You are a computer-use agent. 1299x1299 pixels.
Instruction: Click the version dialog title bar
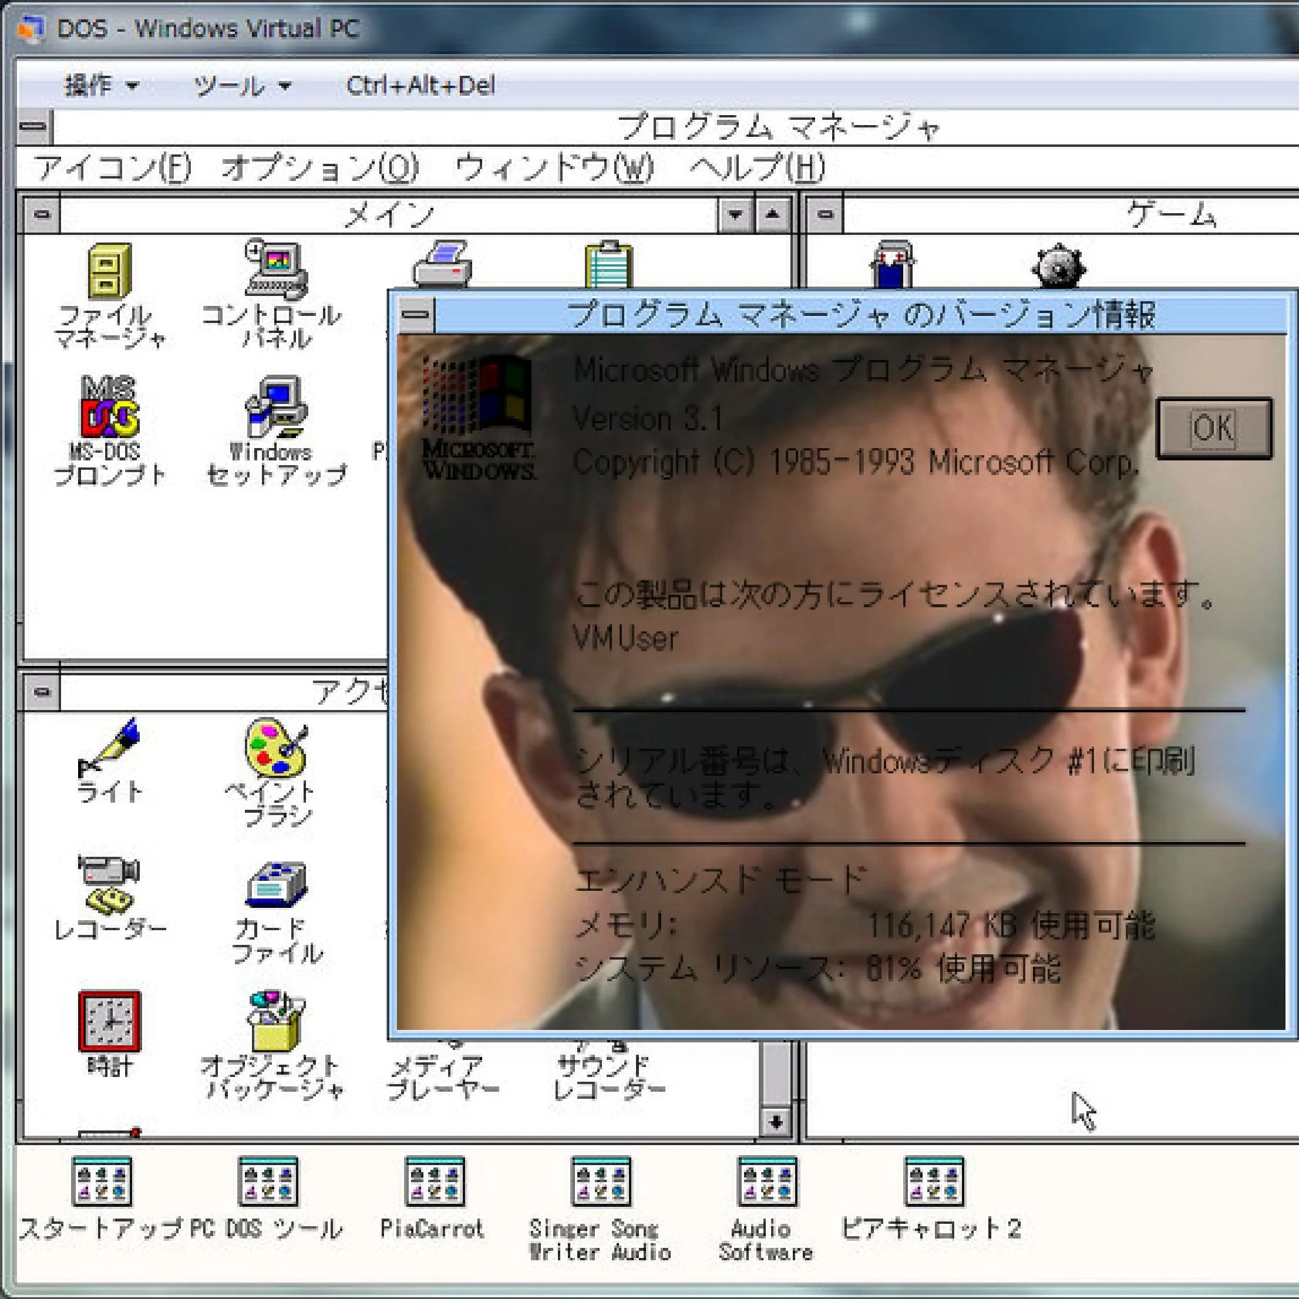861,314
